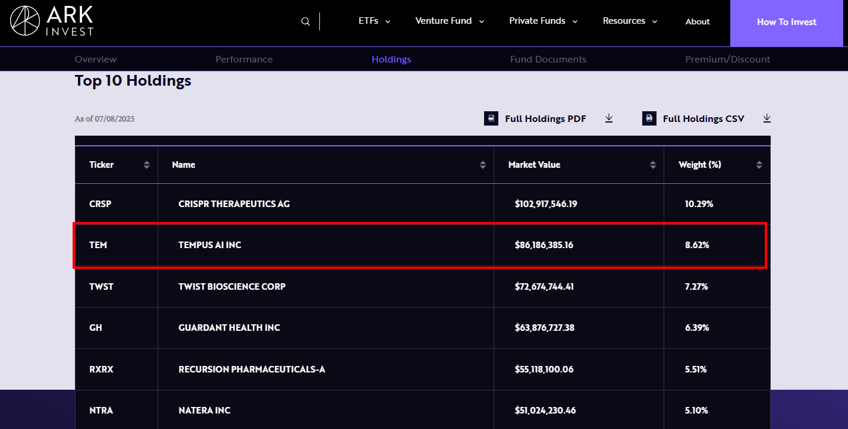The image size is (848, 429).
Task: Click the 7.27% weight value
Action: 696,287
